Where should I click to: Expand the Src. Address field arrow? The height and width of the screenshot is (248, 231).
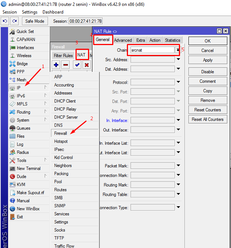(178, 59)
